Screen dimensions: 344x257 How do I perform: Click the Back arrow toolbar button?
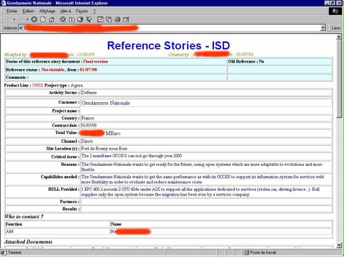(9, 19)
